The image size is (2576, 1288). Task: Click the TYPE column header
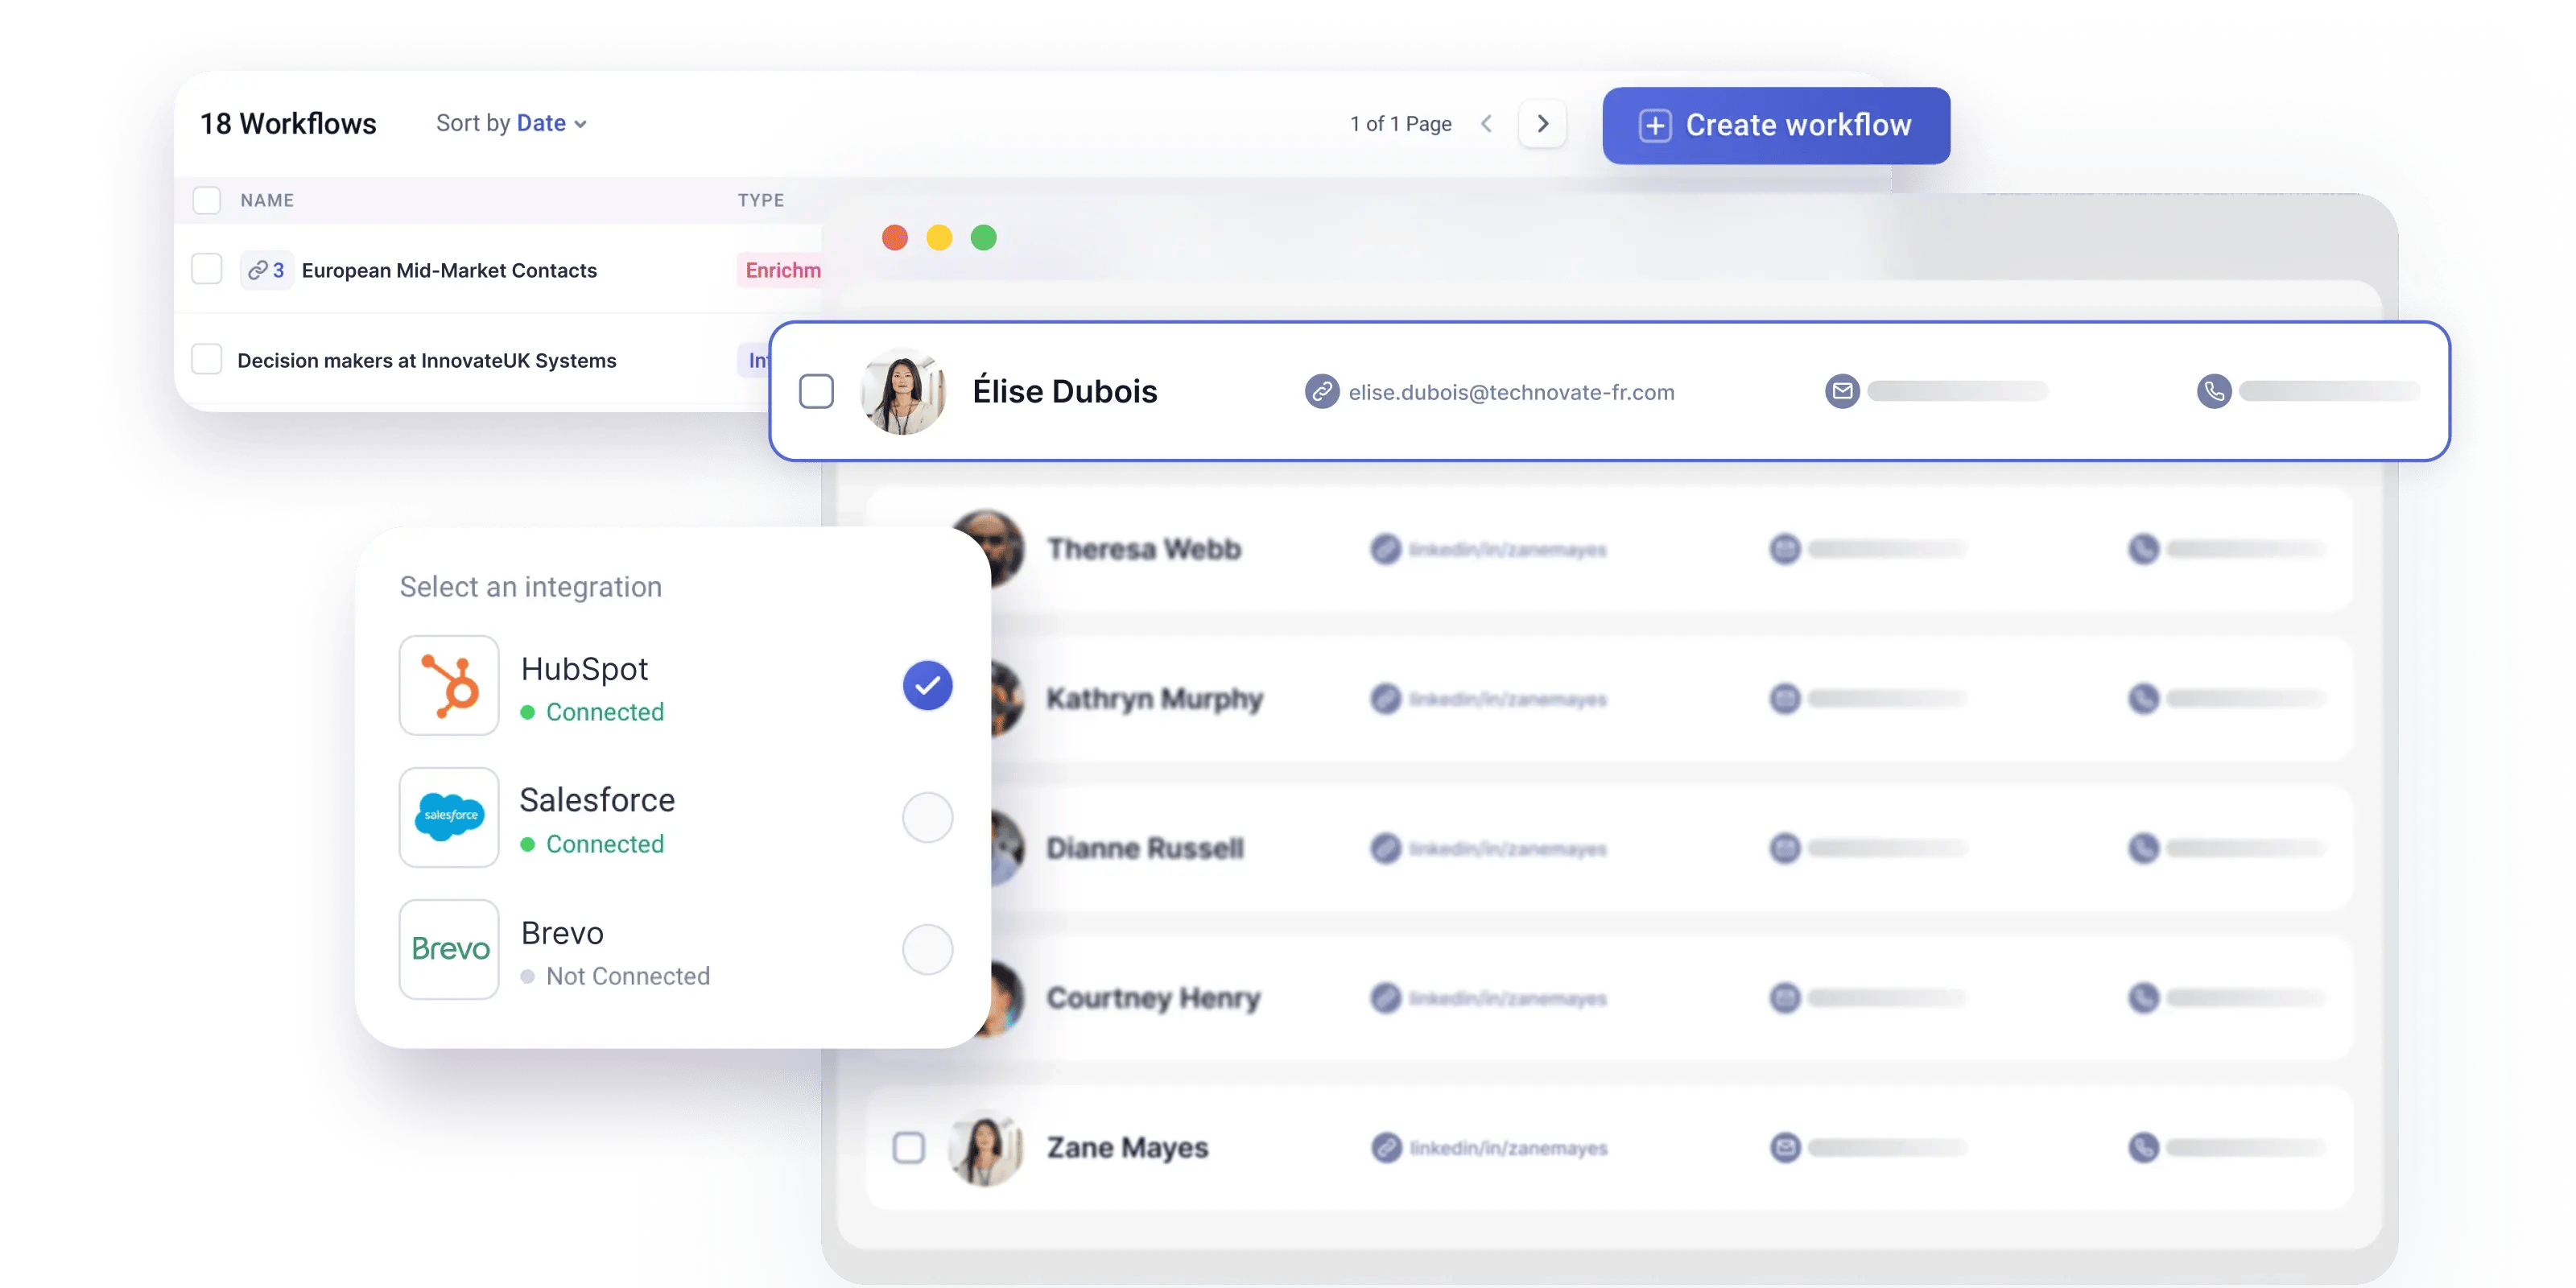[x=761, y=200]
